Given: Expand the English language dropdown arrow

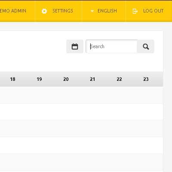Looking at the screenshot, I should click(x=92, y=11).
